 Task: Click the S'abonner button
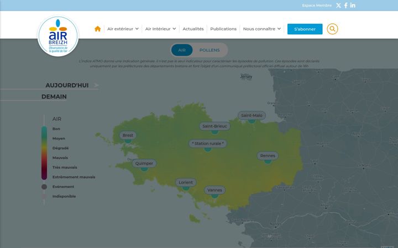[x=305, y=29]
